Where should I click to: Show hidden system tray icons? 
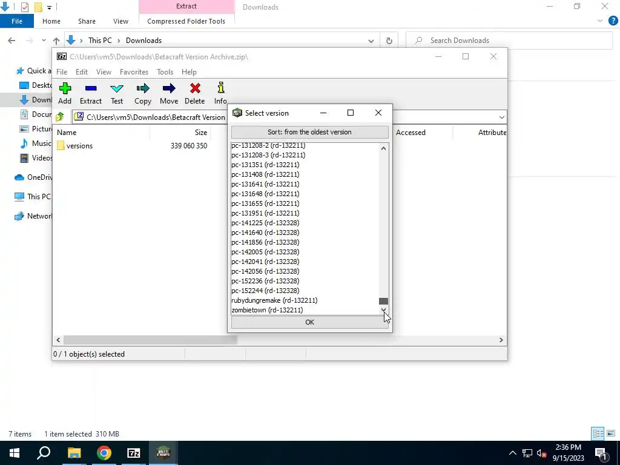(512, 453)
